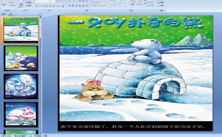
Task: Click the Format Painter (格式刷) icon
Action: point(9,6)
